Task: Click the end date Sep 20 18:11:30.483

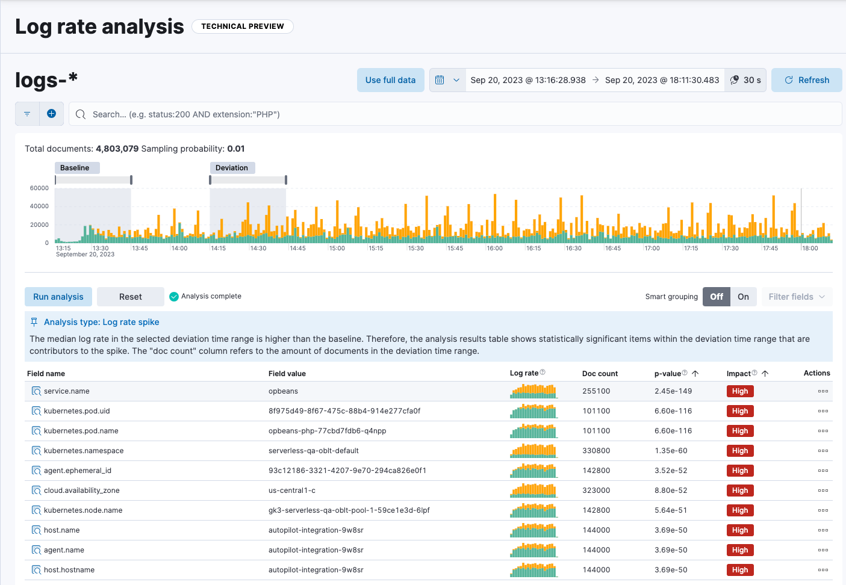Action: point(662,80)
